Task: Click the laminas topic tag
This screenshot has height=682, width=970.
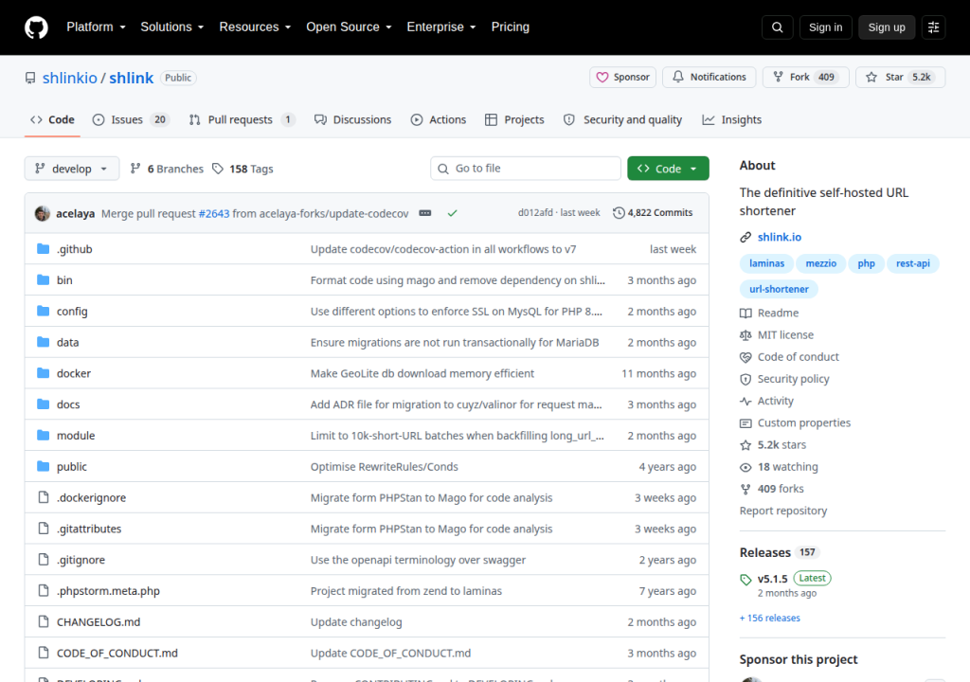Action: pos(766,263)
